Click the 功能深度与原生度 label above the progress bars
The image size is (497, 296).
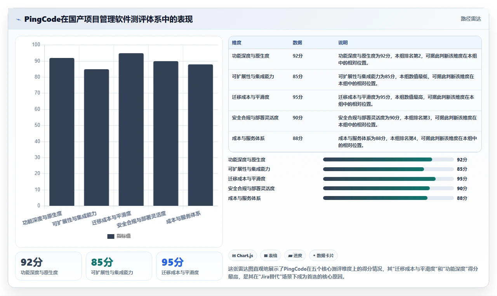(247, 159)
